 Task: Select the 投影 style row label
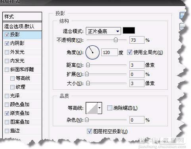15,35
